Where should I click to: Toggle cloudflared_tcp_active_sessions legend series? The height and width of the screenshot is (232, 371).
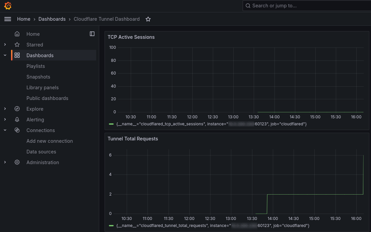coord(211,124)
